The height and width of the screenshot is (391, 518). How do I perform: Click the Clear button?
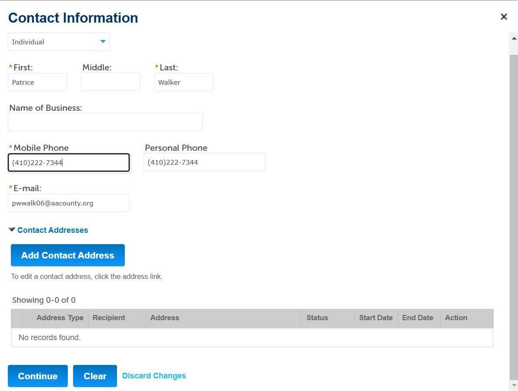coord(95,376)
